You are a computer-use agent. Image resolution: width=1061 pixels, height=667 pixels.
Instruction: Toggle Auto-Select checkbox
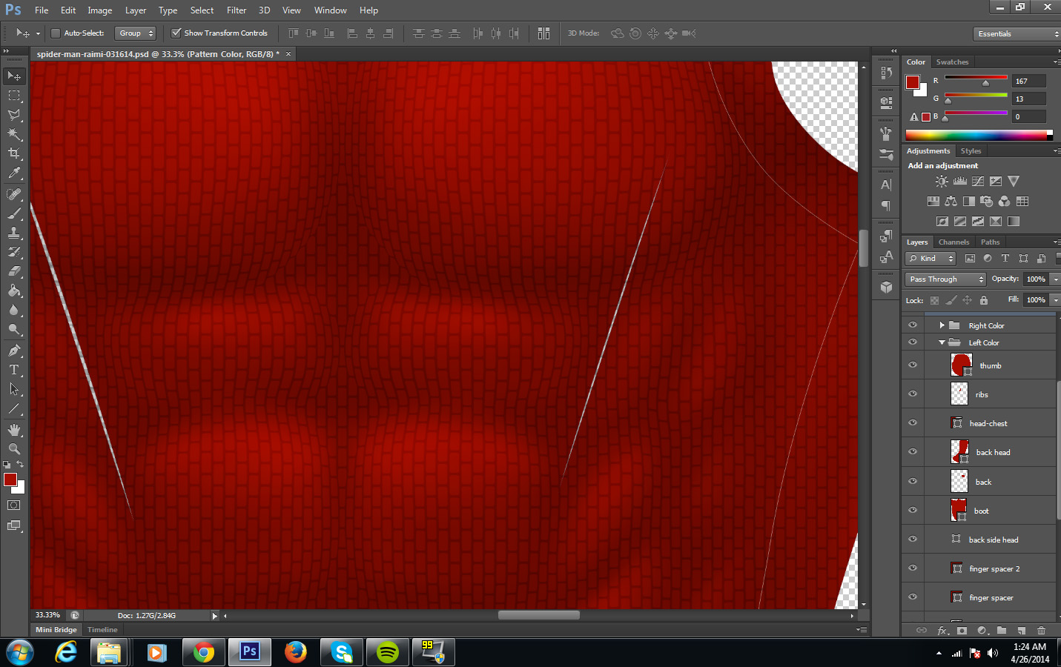55,33
